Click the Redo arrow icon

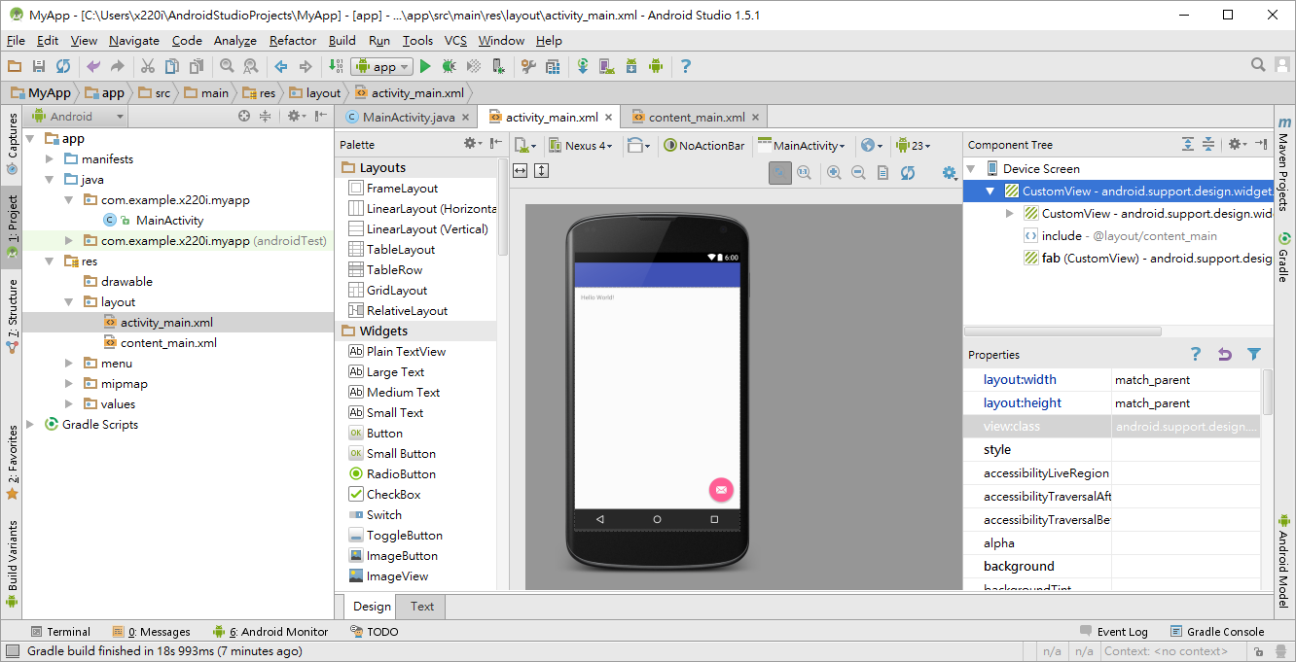point(118,66)
